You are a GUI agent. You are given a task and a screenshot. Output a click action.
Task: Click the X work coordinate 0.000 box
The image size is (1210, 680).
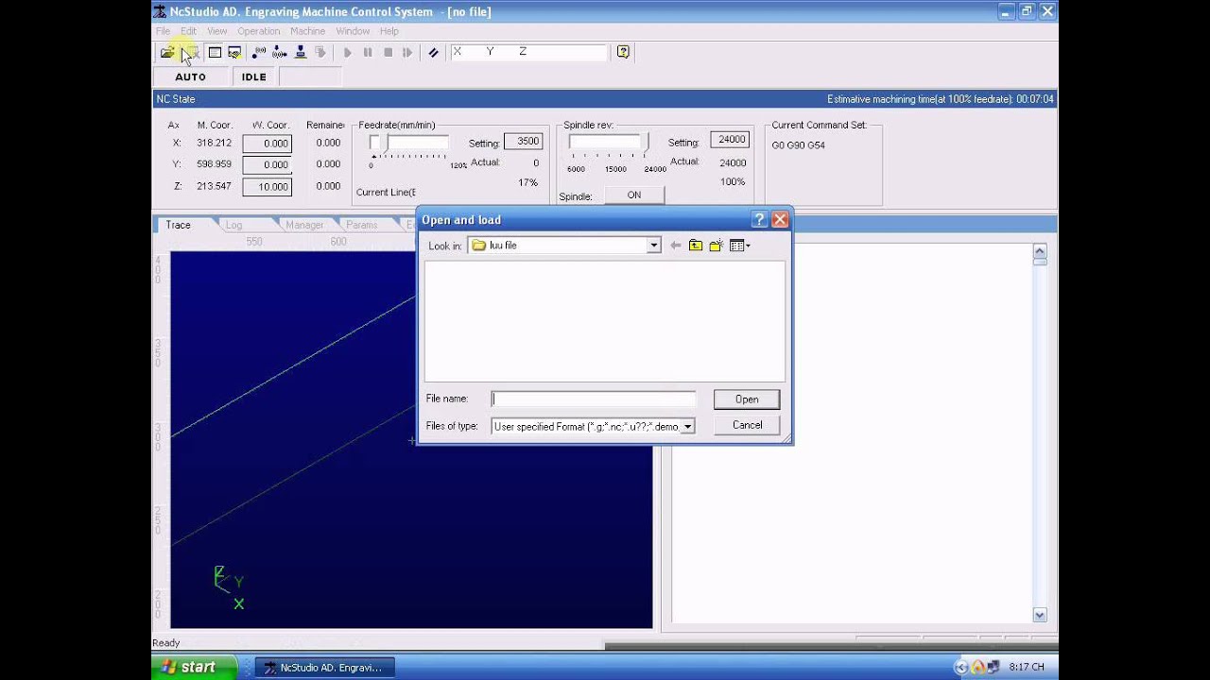click(268, 144)
